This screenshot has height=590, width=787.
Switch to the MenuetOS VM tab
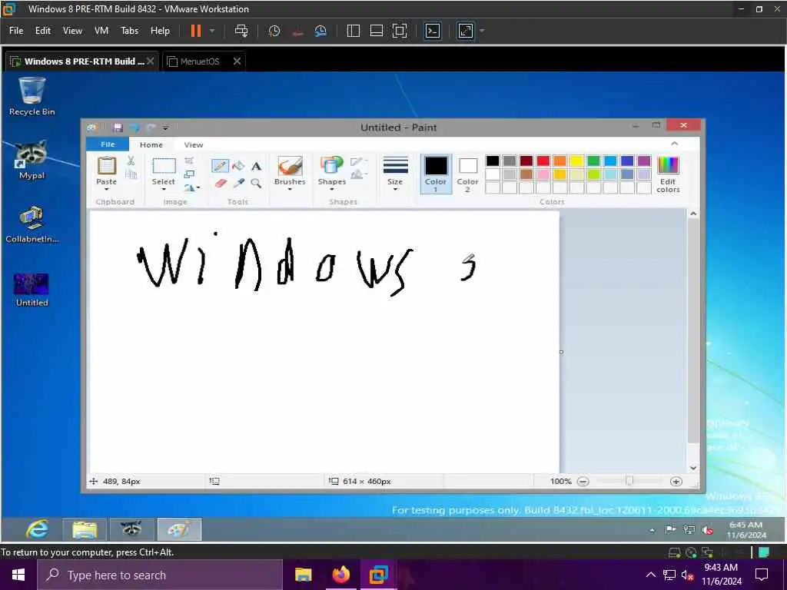point(201,61)
